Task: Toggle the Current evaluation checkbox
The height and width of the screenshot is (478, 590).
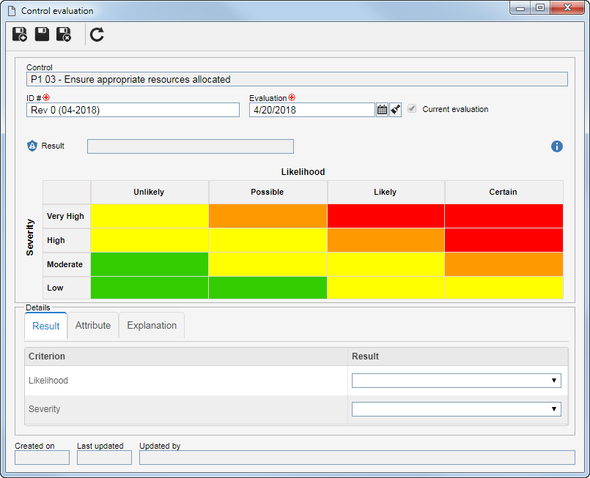Action: (x=412, y=109)
